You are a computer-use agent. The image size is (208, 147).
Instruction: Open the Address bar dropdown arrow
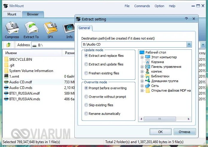tap(203, 45)
